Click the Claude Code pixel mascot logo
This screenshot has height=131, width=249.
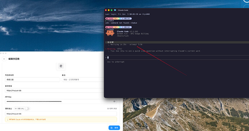click(x=110, y=33)
